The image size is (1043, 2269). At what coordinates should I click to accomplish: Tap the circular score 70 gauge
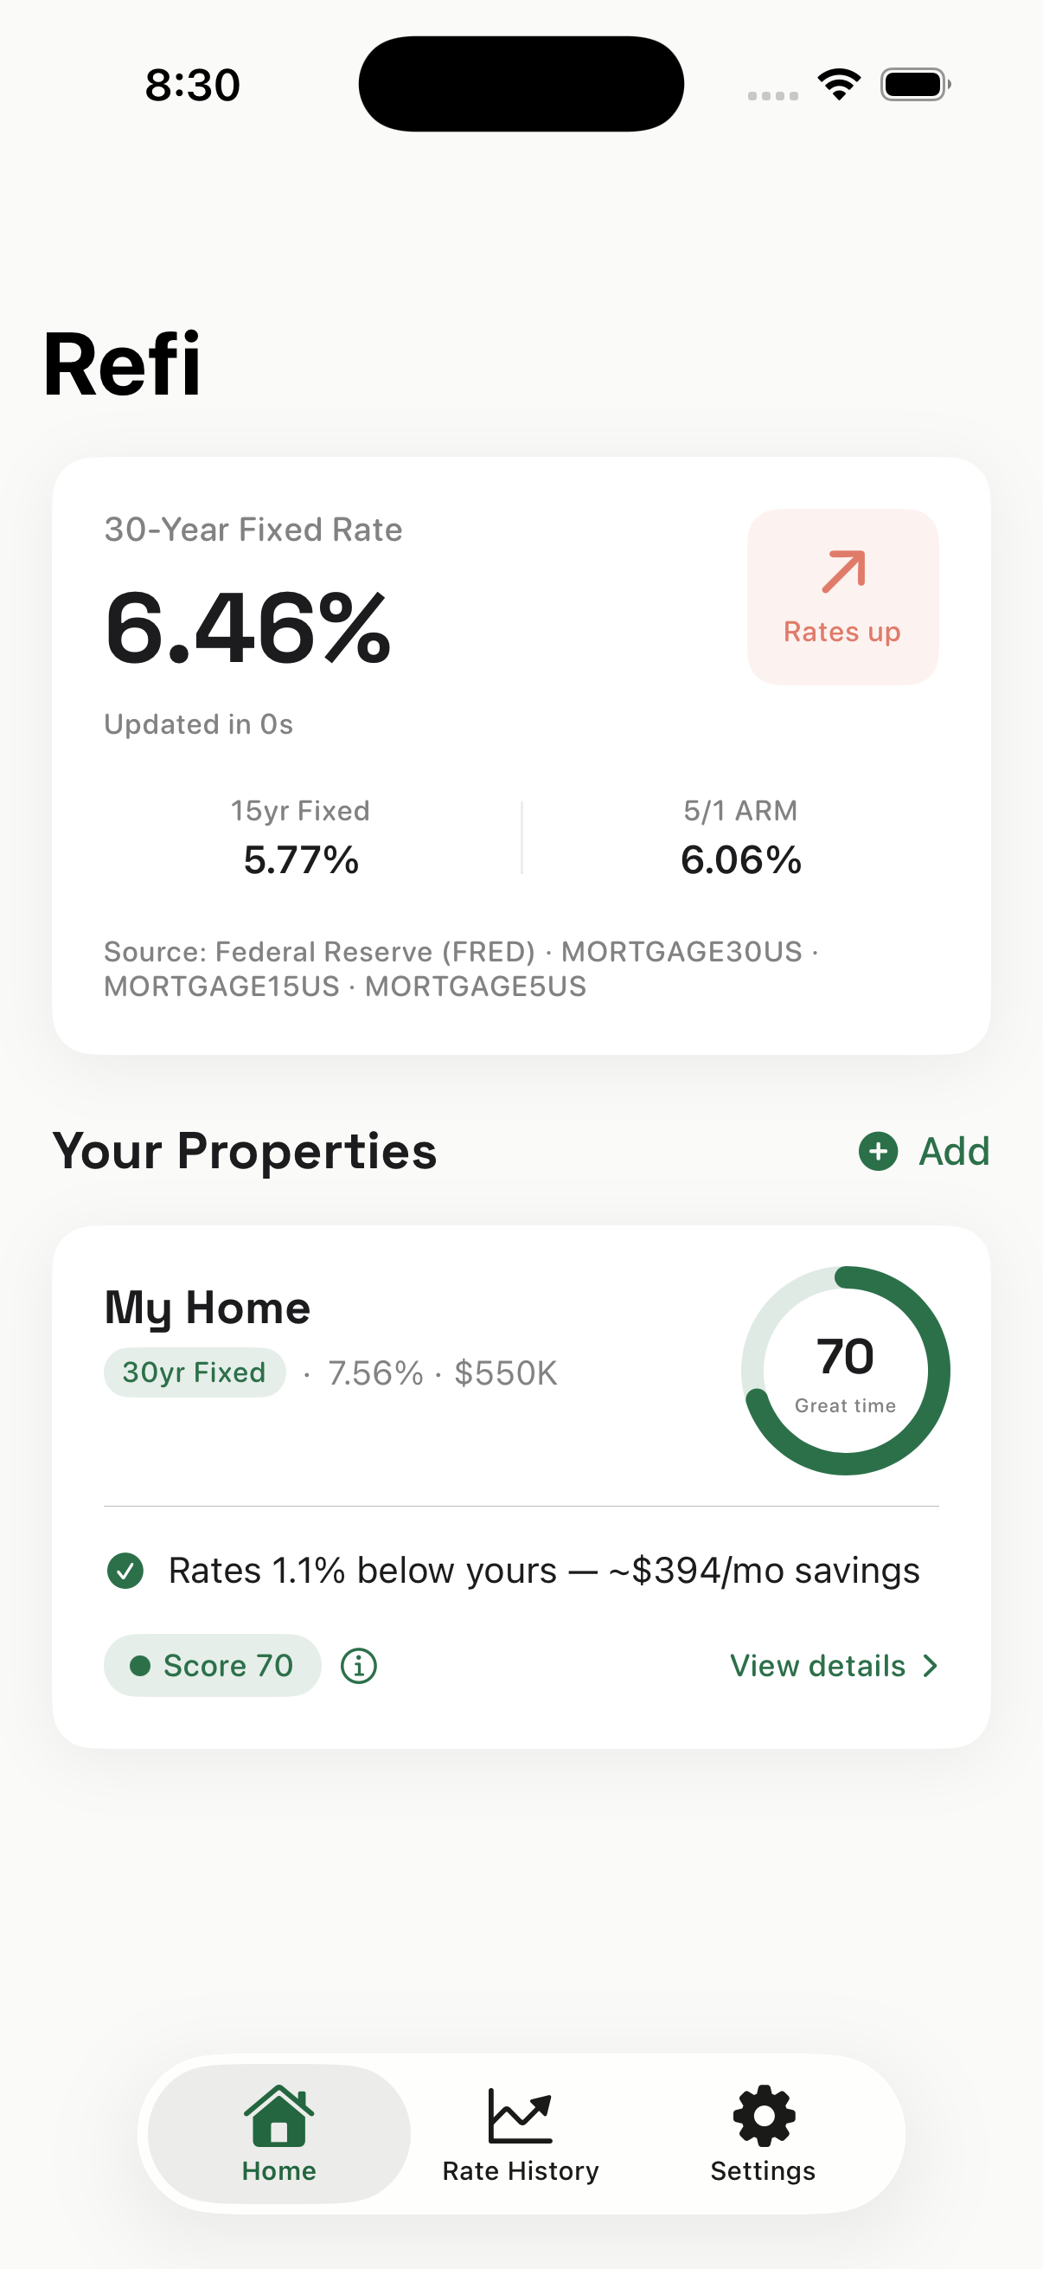[846, 1371]
